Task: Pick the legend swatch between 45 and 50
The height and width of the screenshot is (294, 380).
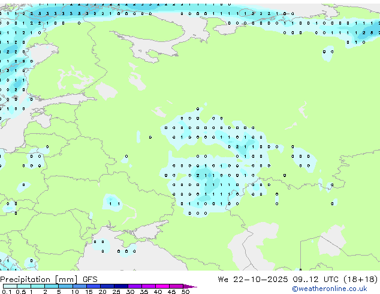Action: [176, 286]
